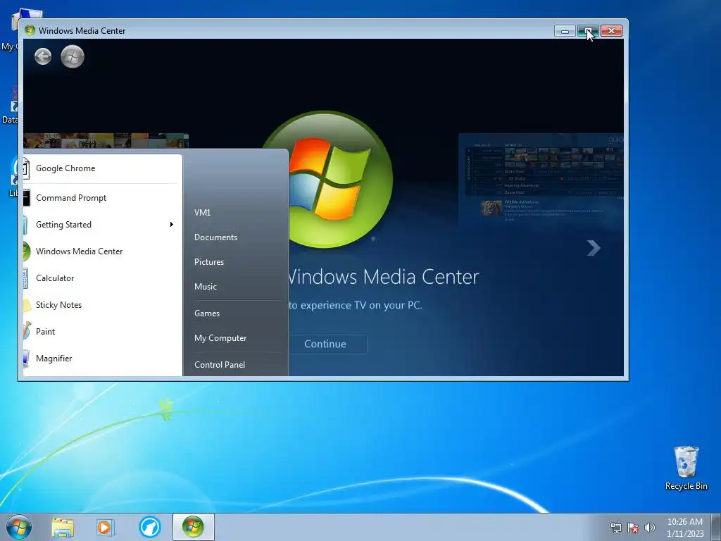
Task: Open Control Panel from Start menu
Action: tap(220, 365)
